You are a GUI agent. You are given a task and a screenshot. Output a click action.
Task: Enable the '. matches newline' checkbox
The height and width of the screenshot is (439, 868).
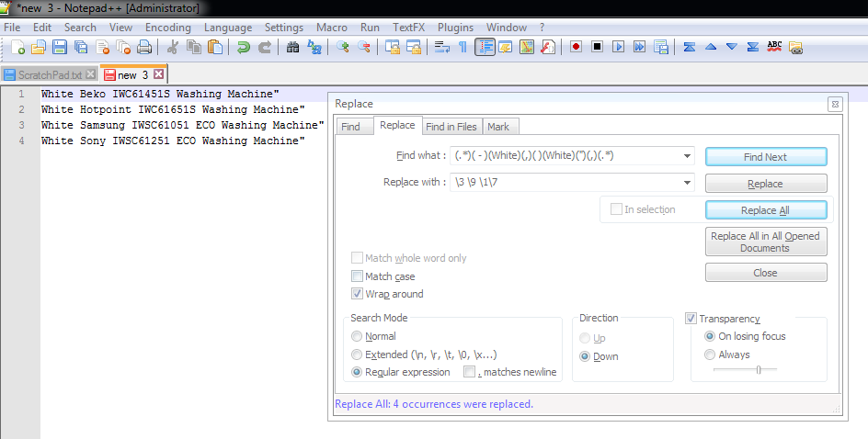click(x=470, y=372)
